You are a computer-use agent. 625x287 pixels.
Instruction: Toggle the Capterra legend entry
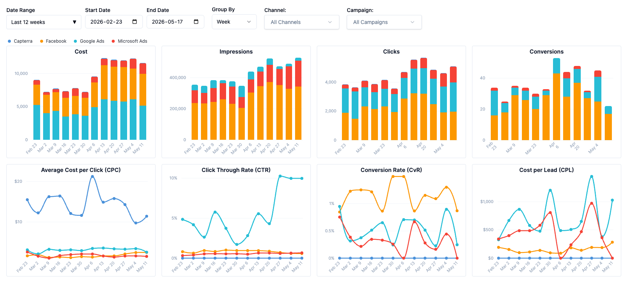(x=20, y=41)
